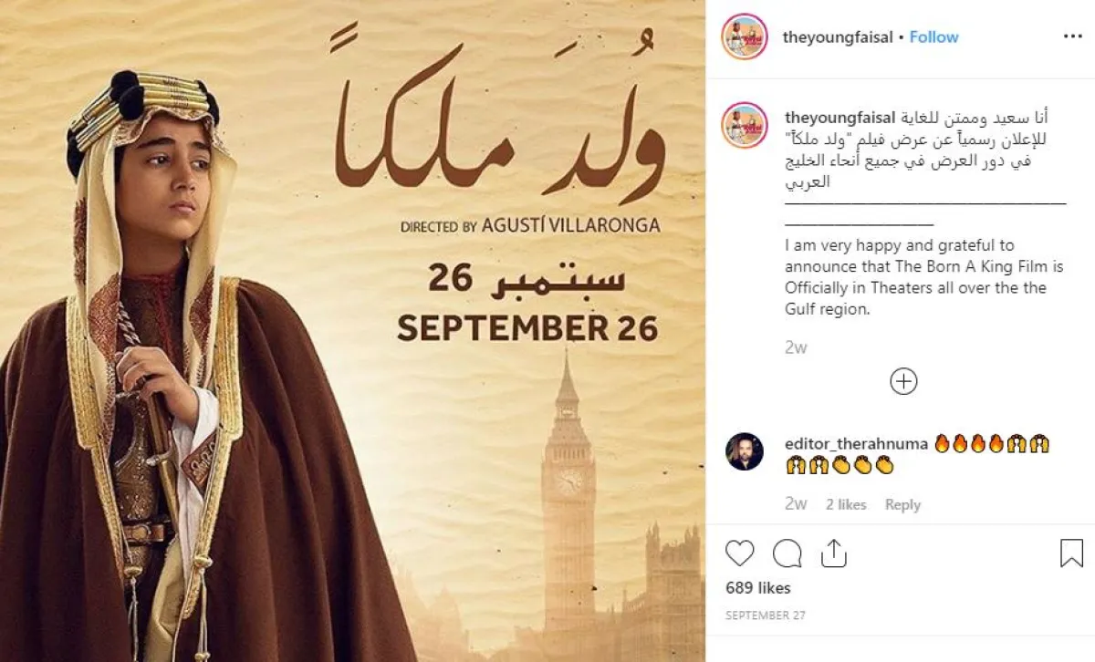
Task: Click the 2w timestamp under the caption
Action: pos(796,347)
